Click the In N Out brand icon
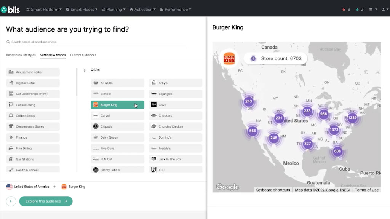Screen dimensions: 390x219 [96, 159]
